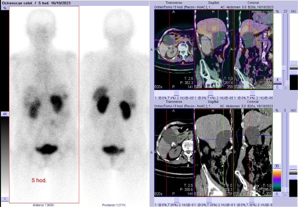This screenshot has height=207, width=298.
Task: Move the lower sagittal slice slider handle
Action: (x=209, y=200)
